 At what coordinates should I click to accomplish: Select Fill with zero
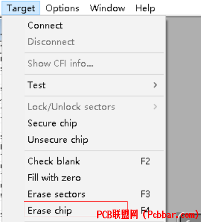click(x=94, y=178)
